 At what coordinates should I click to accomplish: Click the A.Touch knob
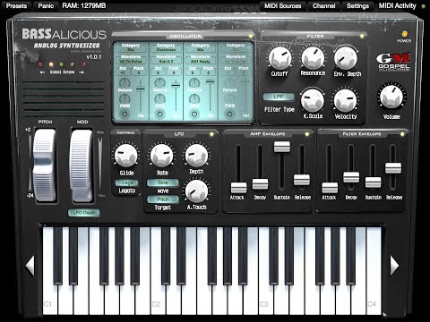click(196, 191)
